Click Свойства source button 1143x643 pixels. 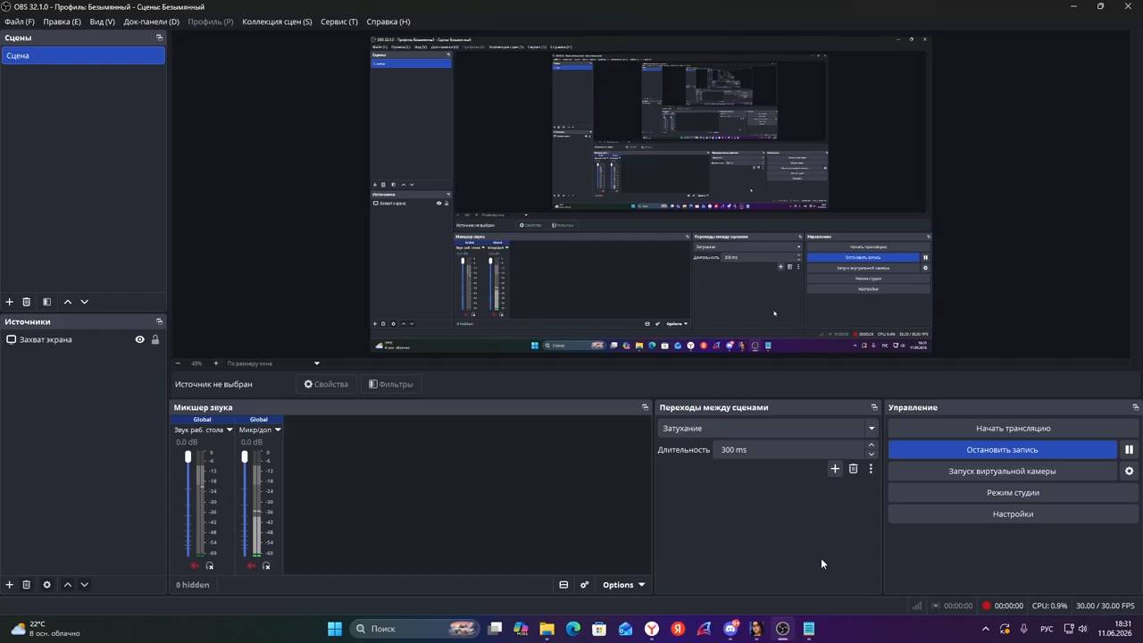(326, 384)
